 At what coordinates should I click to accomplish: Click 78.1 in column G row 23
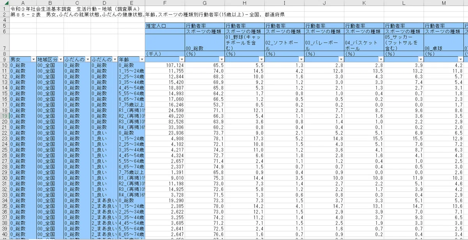[205, 139]
